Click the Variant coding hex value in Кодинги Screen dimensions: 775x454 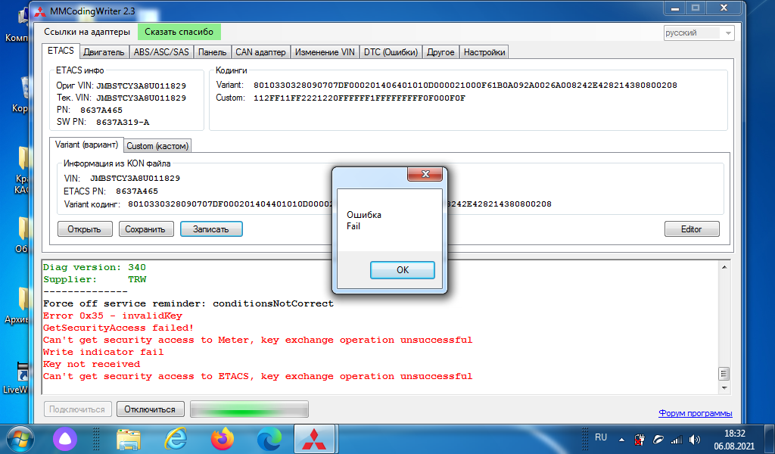(465, 85)
